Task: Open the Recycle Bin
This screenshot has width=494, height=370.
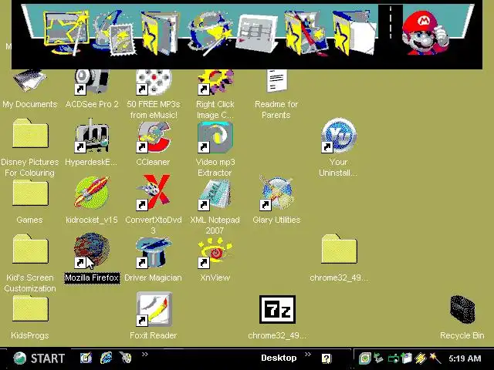Action: 462,310
